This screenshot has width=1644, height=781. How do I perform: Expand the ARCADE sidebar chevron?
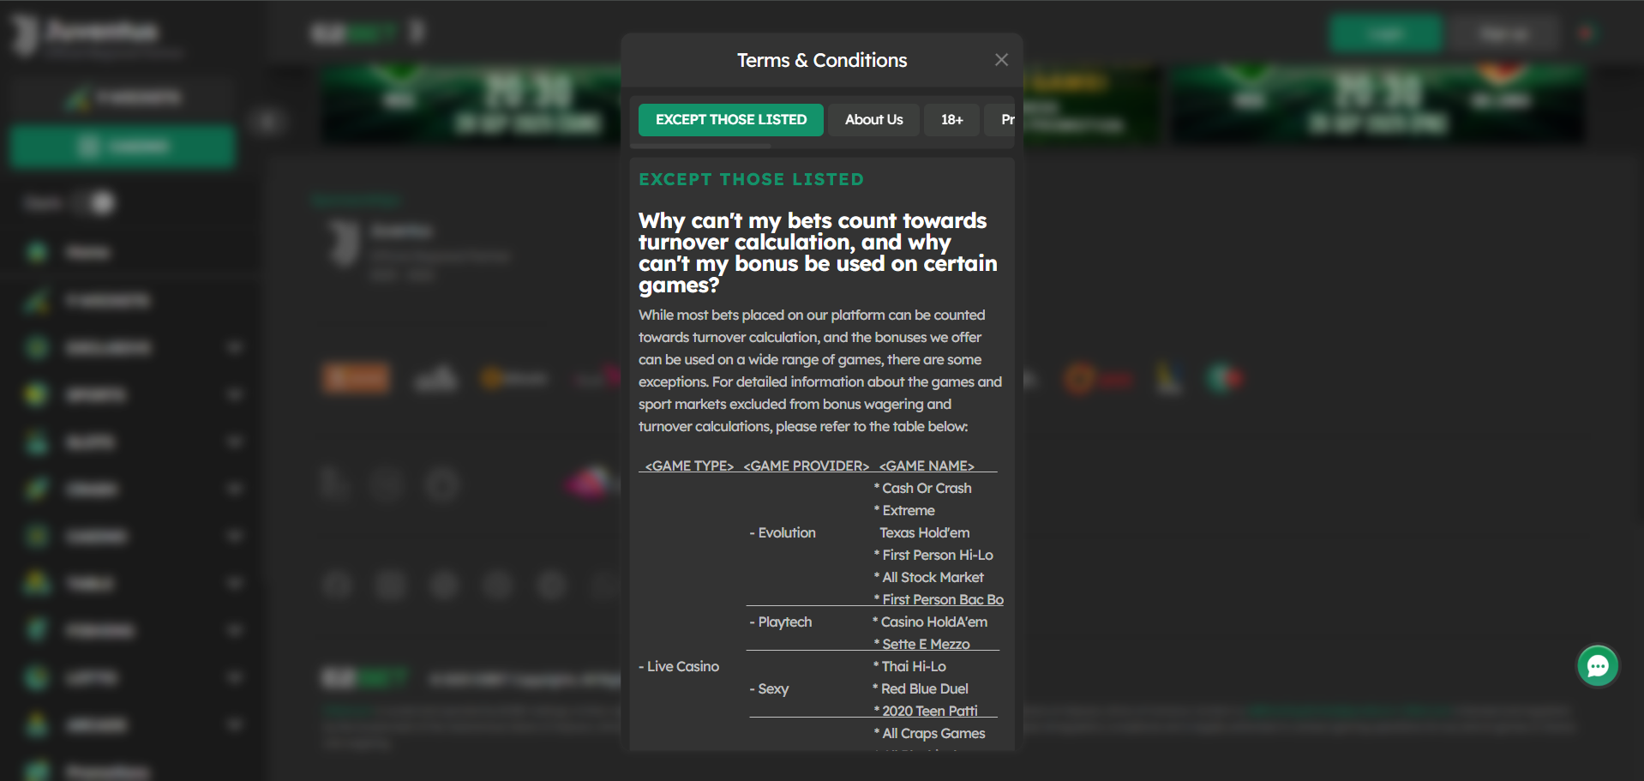(x=234, y=724)
